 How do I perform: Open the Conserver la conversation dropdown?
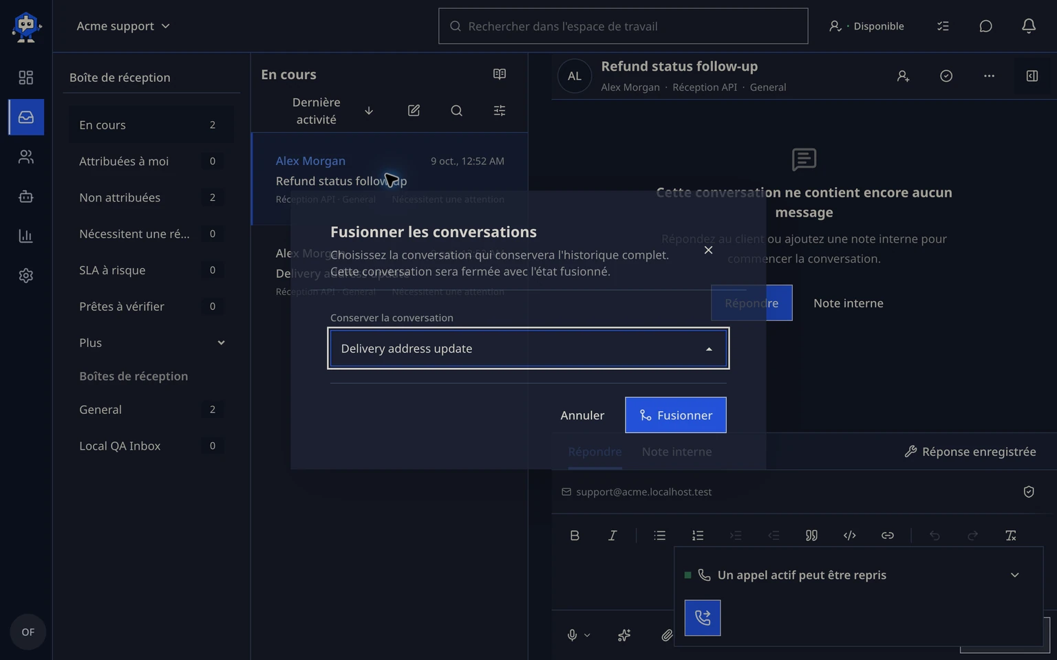pyautogui.click(x=528, y=349)
